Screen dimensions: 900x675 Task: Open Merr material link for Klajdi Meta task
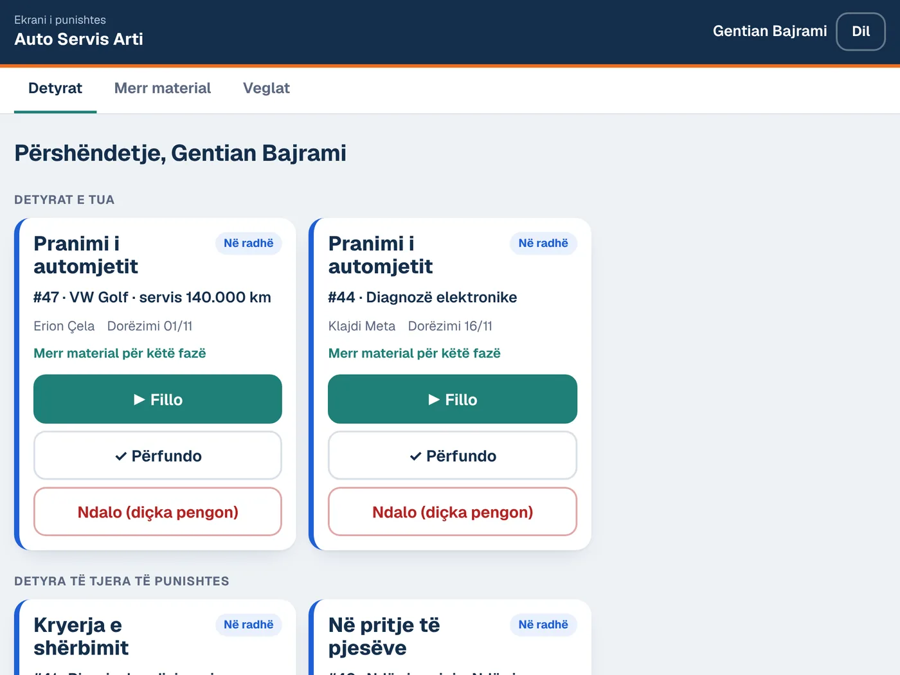pyautogui.click(x=414, y=353)
